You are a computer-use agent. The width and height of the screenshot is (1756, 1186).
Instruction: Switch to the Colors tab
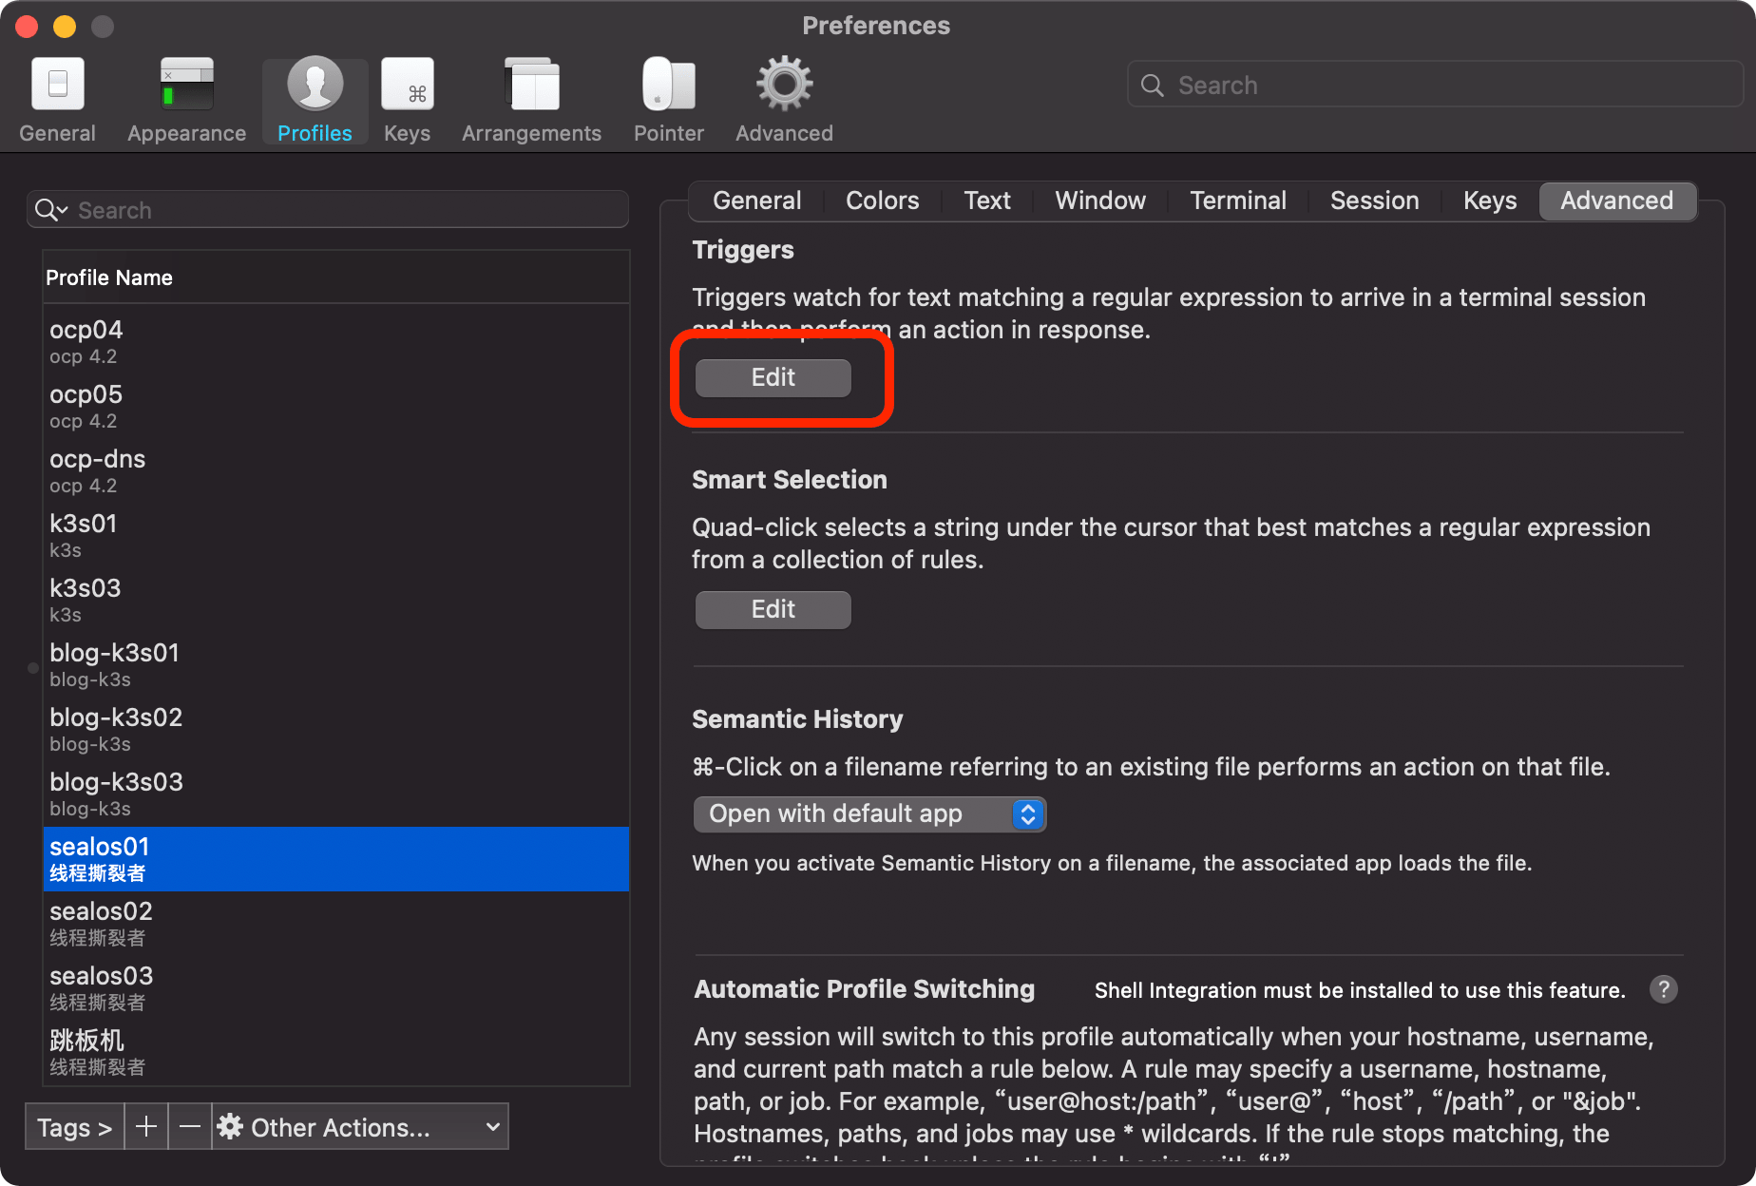tap(882, 201)
